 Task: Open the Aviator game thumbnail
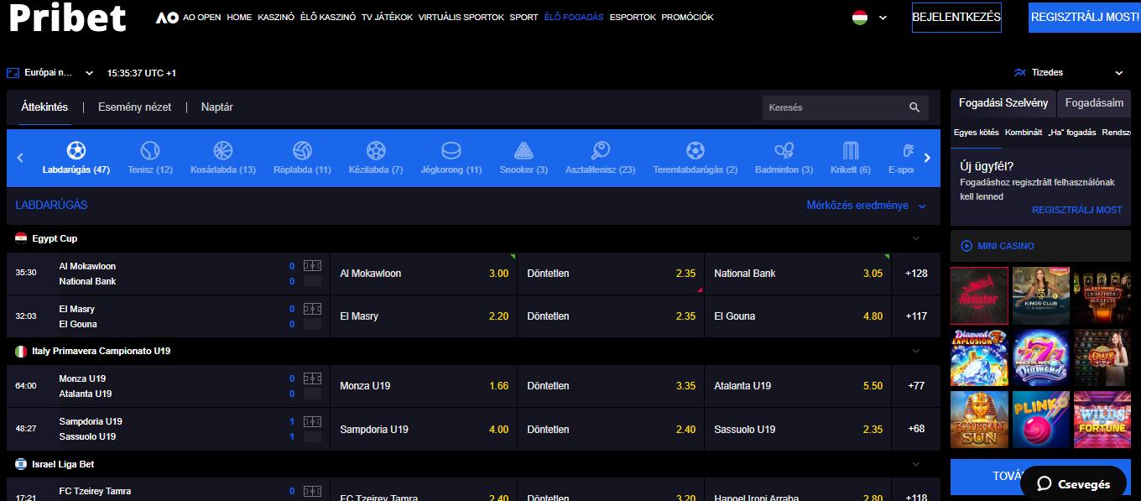[x=979, y=295]
